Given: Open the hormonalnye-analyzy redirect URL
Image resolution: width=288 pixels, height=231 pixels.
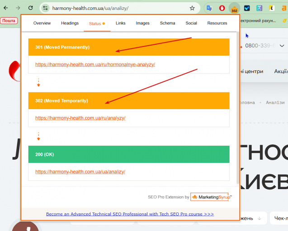Looking at the screenshot, I should (x=95, y=65).
